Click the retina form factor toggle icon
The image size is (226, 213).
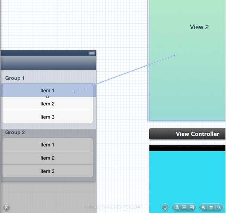[x=165, y=207]
